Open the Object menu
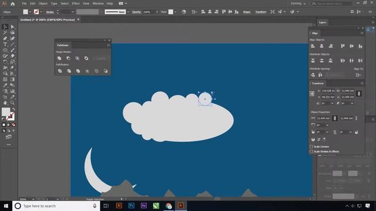The height and width of the screenshot is (211, 376). coord(43,4)
